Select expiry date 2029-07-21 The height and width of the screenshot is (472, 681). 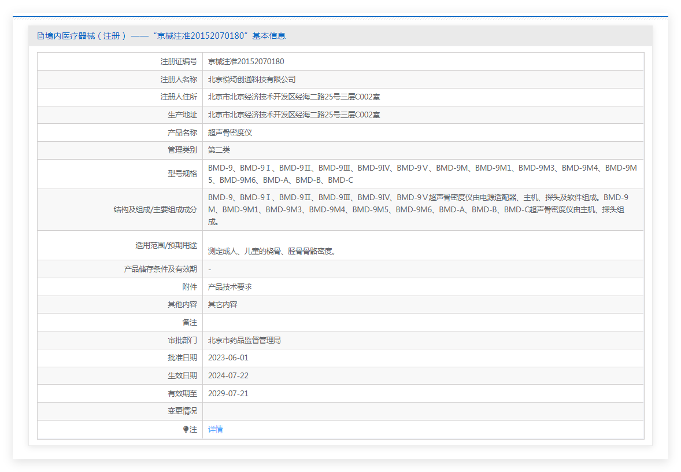[228, 393]
